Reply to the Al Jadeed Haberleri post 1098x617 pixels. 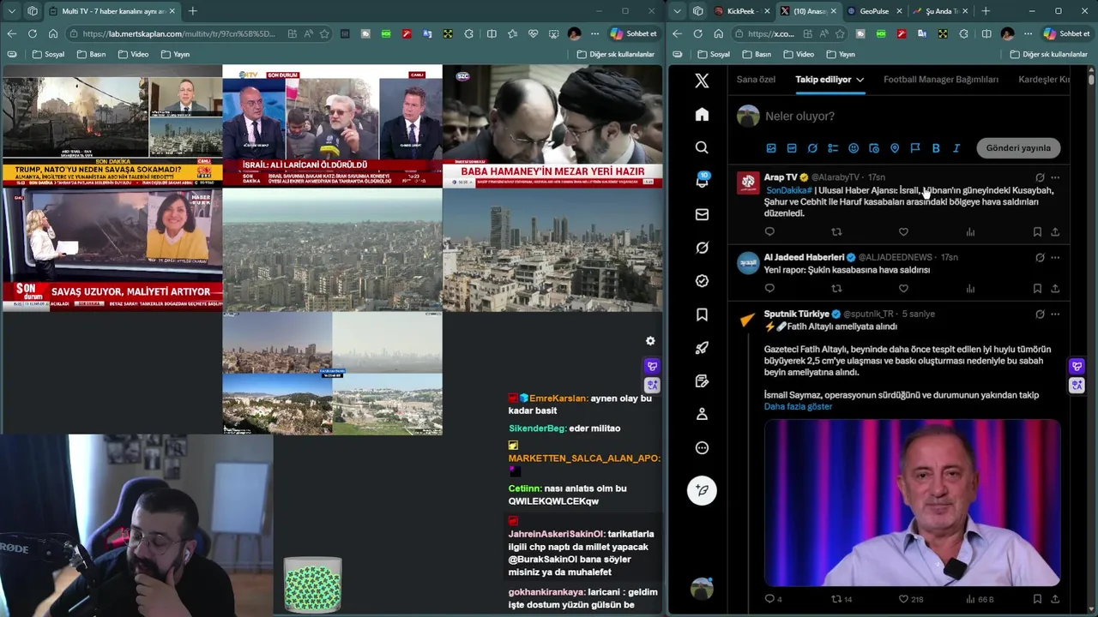(x=769, y=288)
